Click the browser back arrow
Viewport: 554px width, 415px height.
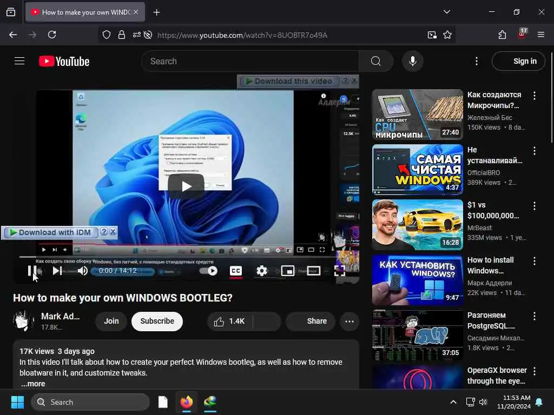coord(13,35)
